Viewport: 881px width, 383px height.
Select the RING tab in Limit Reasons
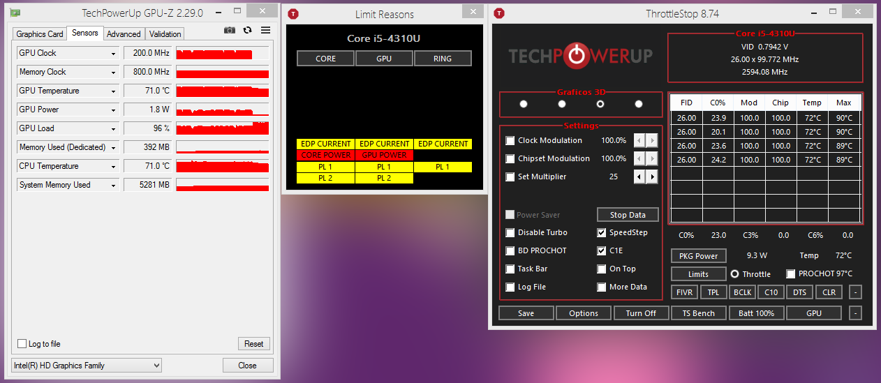[x=443, y=59]
